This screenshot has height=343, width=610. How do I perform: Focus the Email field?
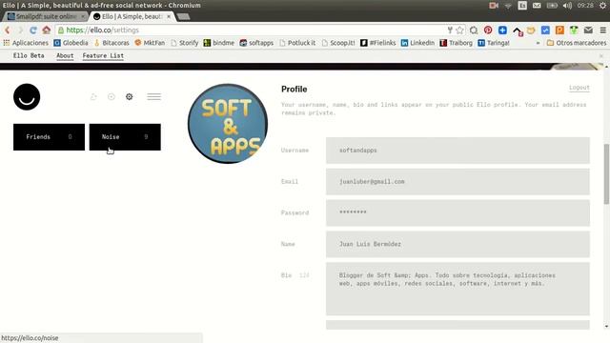click(x=457, y=182)
